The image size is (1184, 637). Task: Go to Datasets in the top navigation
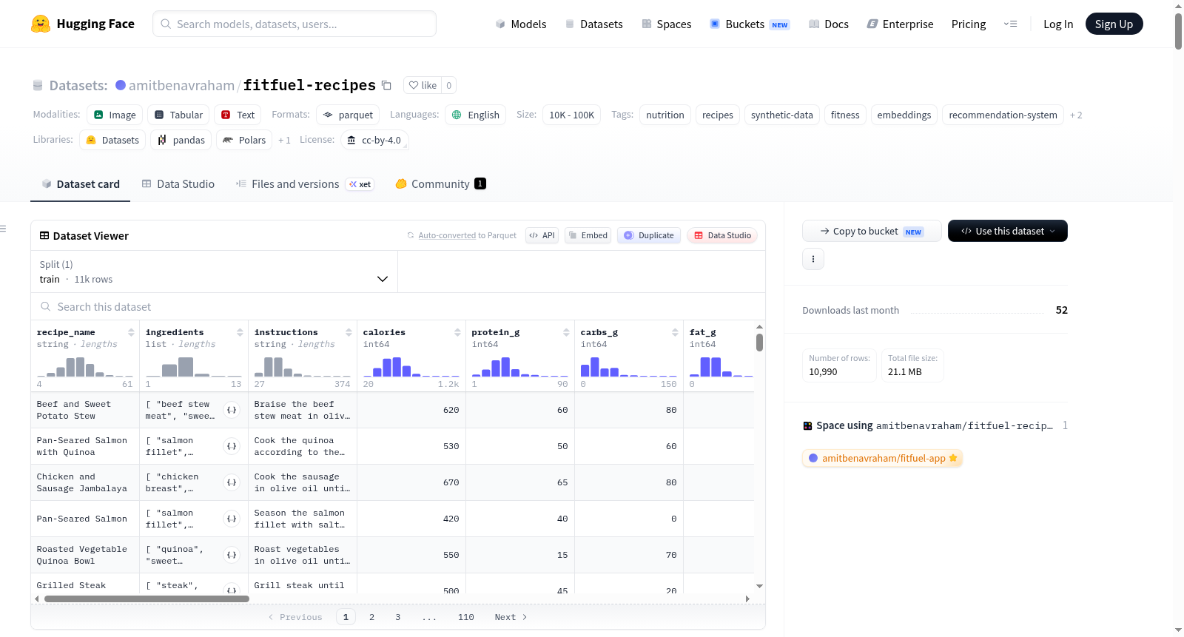[593, 24]
